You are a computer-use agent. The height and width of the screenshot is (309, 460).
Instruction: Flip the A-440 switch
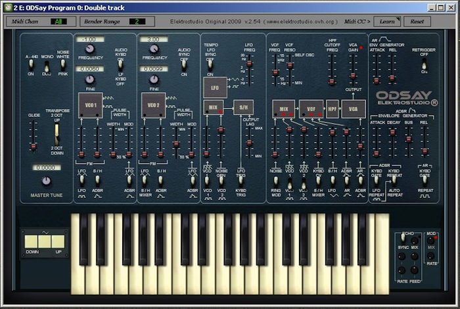[x=31, y=66]
